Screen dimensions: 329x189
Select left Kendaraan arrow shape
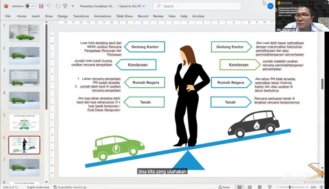pyautogui.click(x=137, y=65)
